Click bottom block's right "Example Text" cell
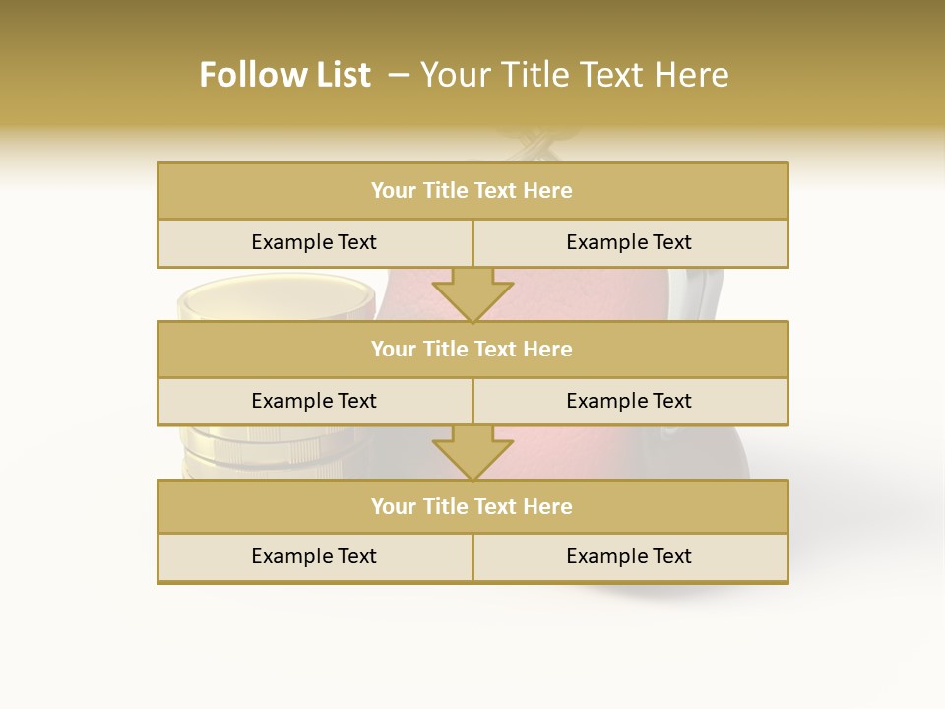Viewport: 945px width, 709px height. 630,556
